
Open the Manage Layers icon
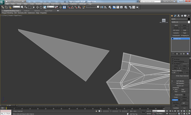point(110,7)
